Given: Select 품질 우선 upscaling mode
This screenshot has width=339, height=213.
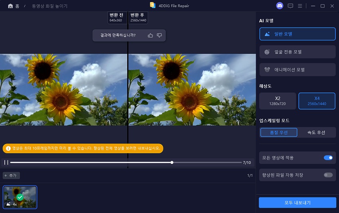Looking at the screenshot, I should point(279,132).
